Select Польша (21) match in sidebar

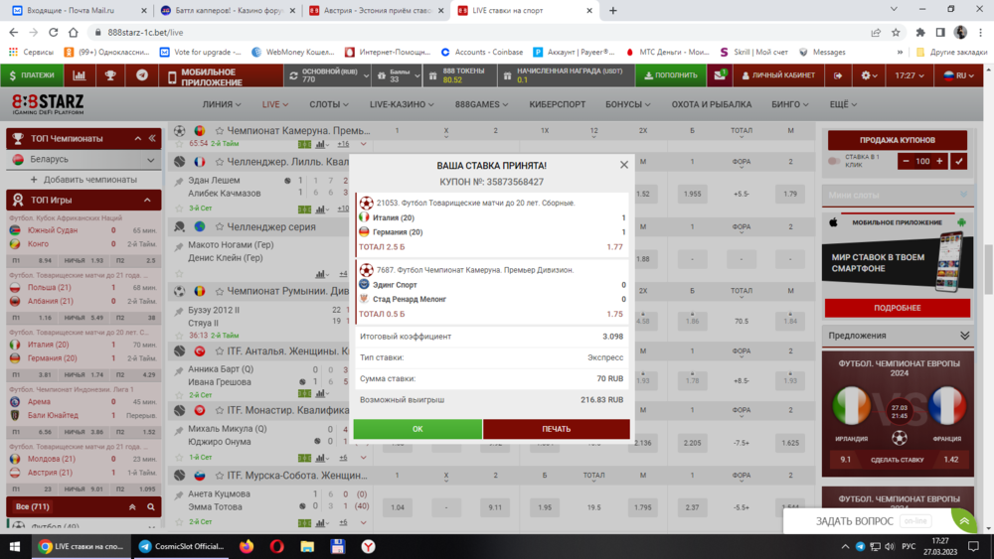pos(49,287)
